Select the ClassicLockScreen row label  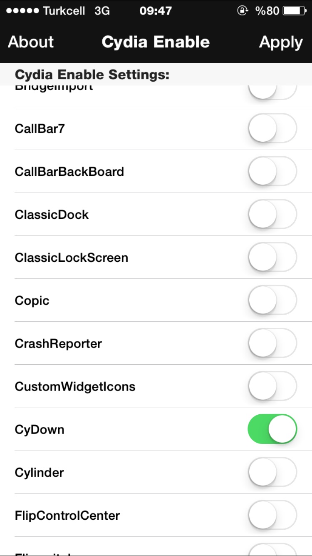click(x=71, y=258)
